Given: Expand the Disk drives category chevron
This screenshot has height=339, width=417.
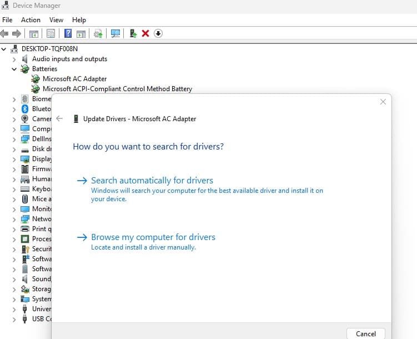Looking at the screenshot, I should click(x=14, y=149).
